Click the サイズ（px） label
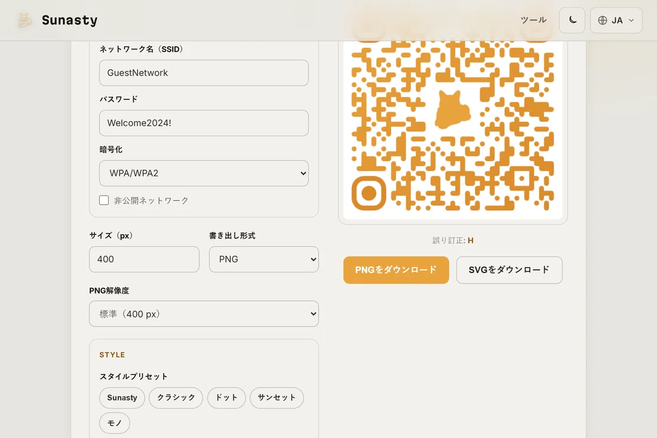Screen dimensions: 657x438 (x=111, y=235)
